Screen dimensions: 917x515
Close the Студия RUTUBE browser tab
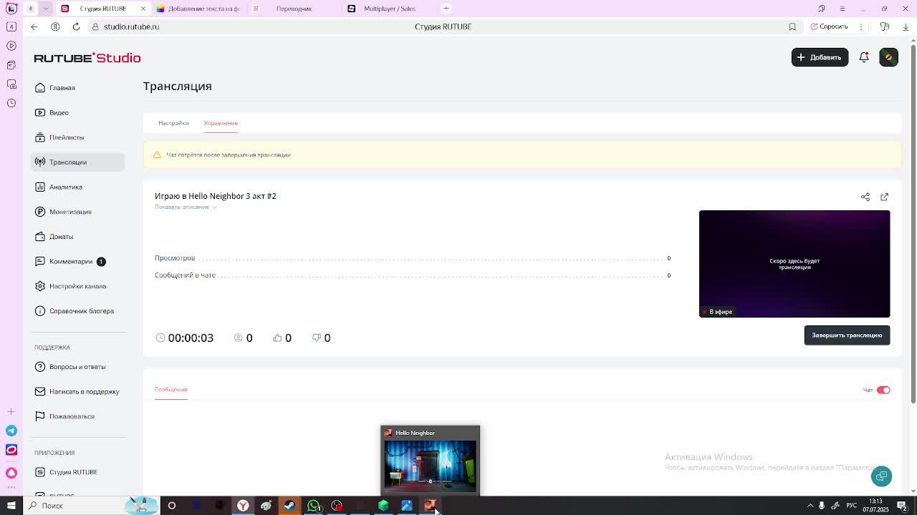pos(143,9)
